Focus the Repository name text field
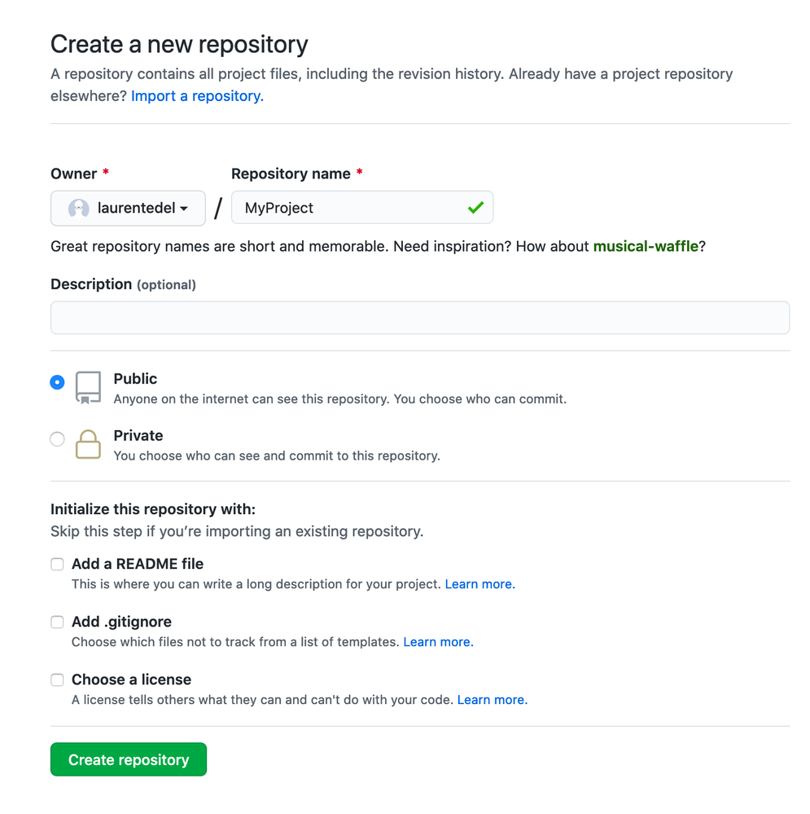Viewport: 810px width, 814px height. pos(350,208)
